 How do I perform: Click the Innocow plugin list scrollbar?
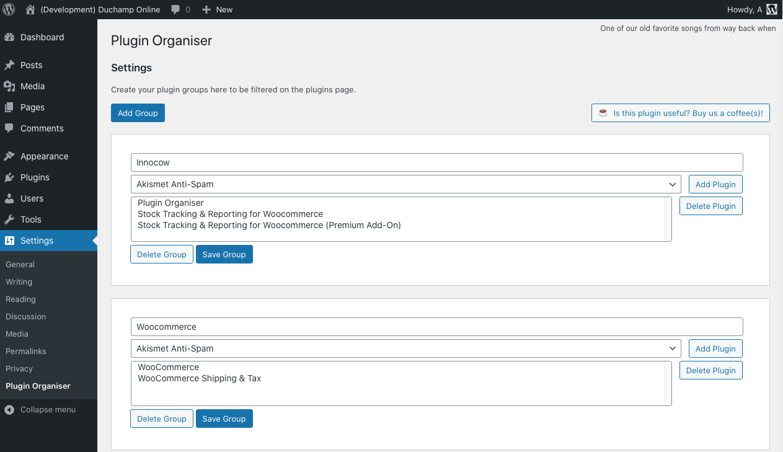click(x=668, y=219)
